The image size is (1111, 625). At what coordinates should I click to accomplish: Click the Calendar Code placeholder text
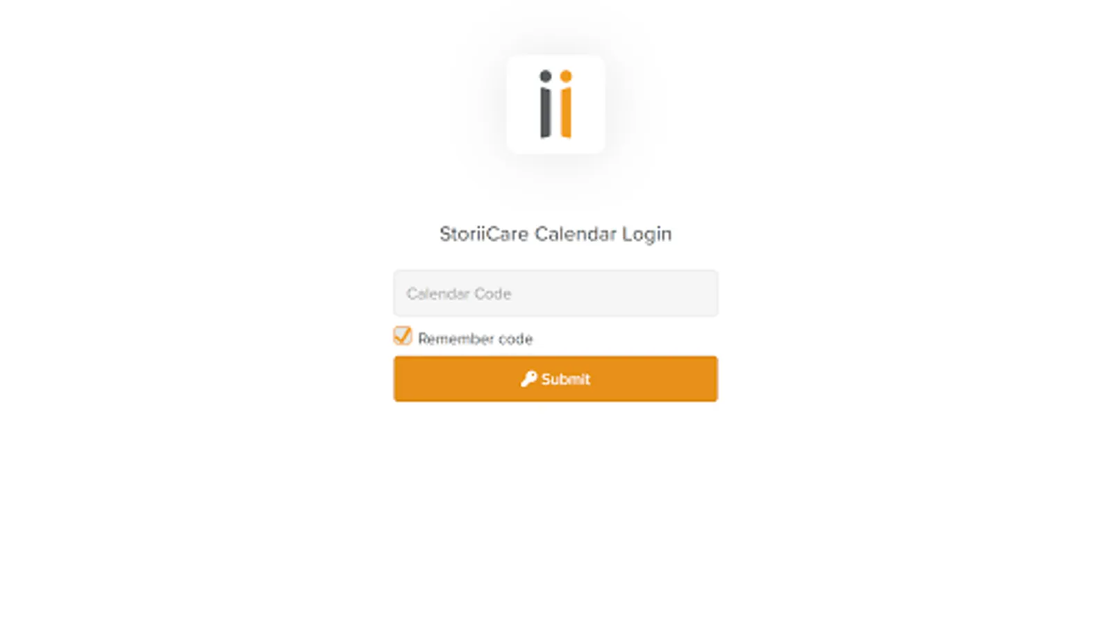pos(459,294)
